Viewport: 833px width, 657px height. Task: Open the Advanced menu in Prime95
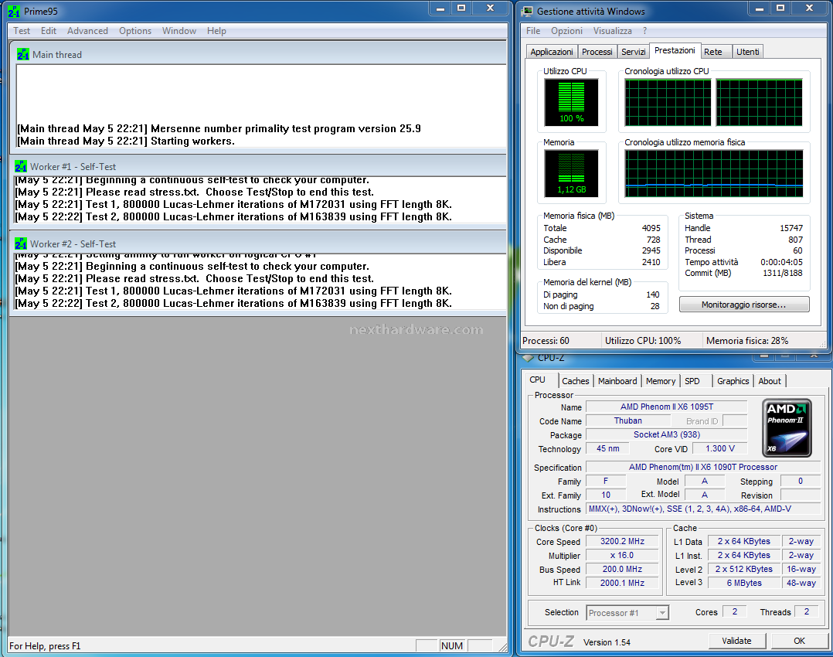point(87,31)
